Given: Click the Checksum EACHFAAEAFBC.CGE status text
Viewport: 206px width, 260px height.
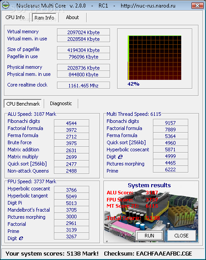Looking at the screenshot, I should [148, 253].
